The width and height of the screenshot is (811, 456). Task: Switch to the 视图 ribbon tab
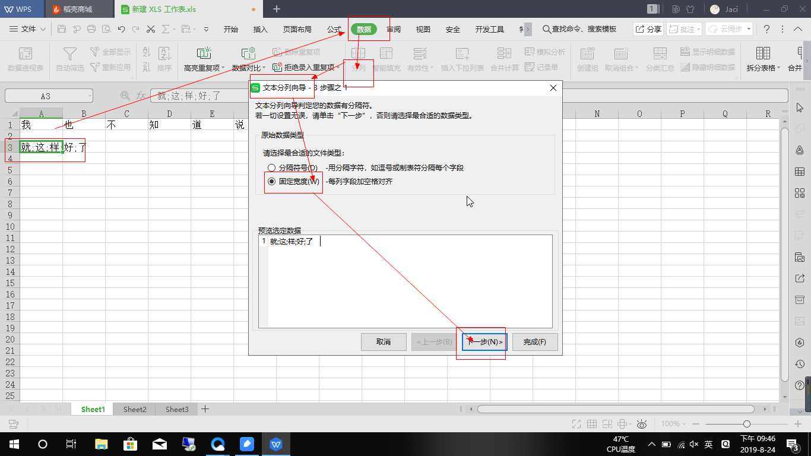click(423, 30)
